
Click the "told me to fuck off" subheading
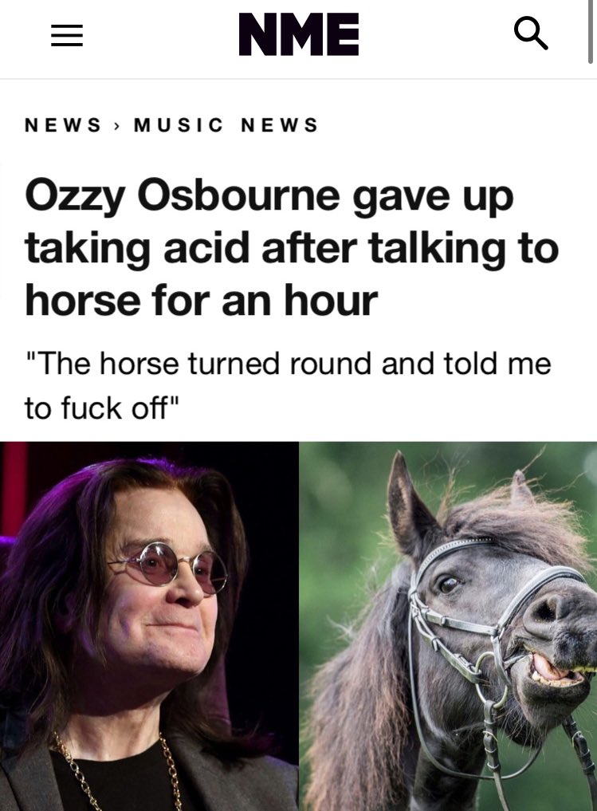click(288, 385)
